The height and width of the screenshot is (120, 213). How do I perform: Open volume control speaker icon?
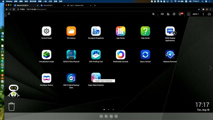click(162, 14)
